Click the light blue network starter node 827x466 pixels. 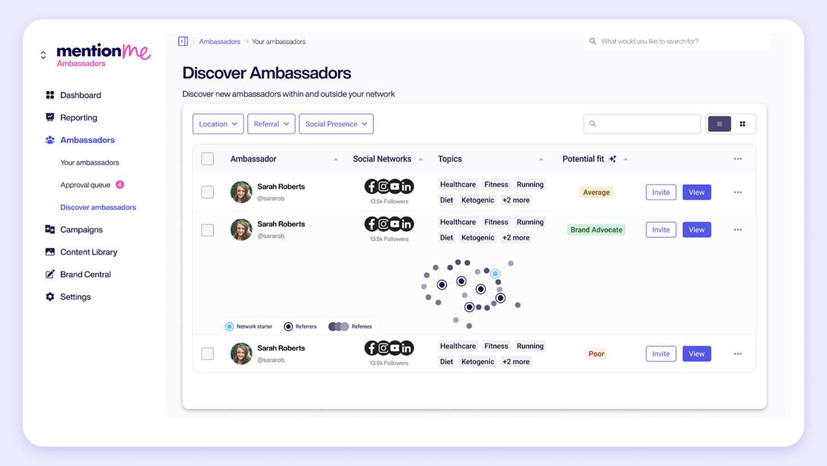(496, 274)
